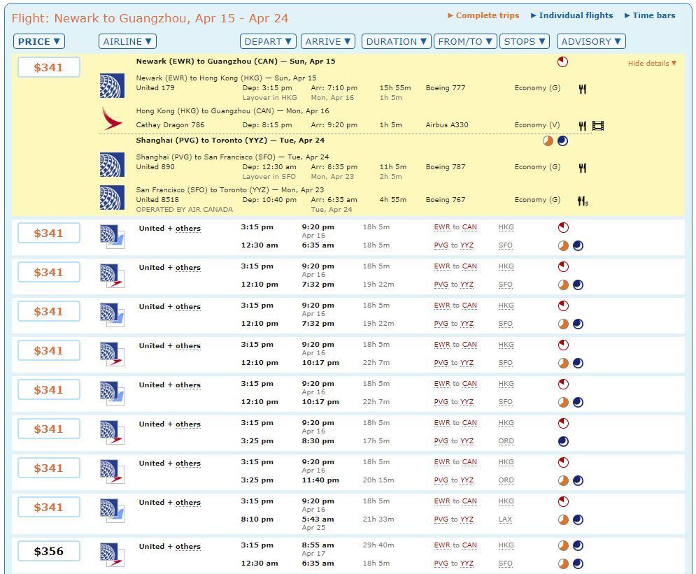The width and height of the screenshot is (696, 574).
Task: Open the DURATION filter dropdown
Action: pyautogui.click(x=396, y=41)
